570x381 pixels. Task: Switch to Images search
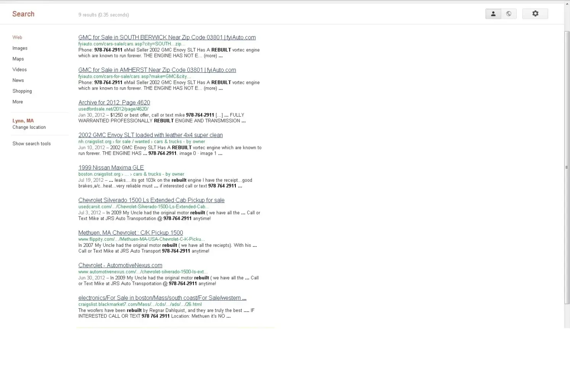(20, 48)
